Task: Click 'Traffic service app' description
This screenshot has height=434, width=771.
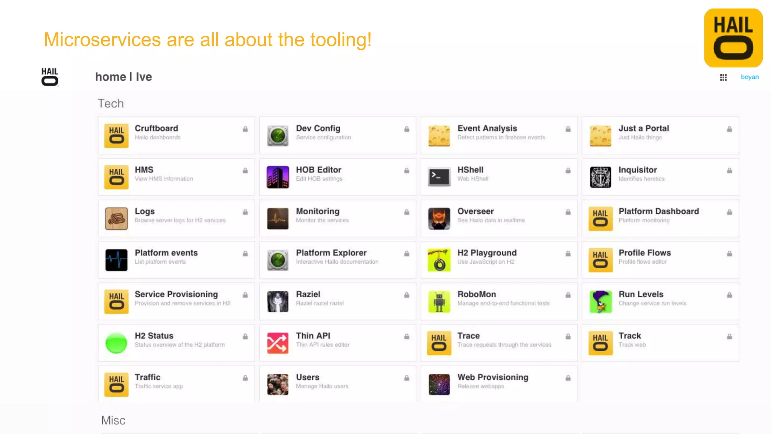Action: pos(158,386)
